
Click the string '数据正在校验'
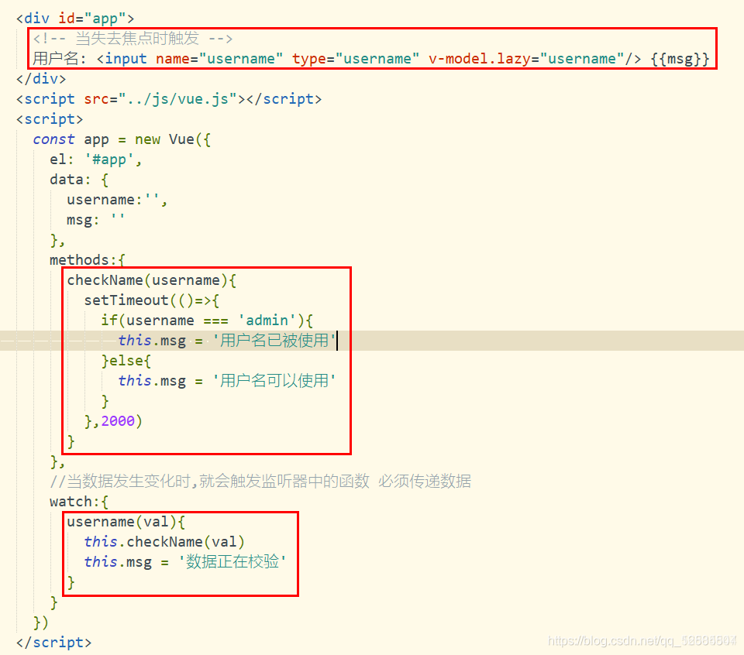[232, 561]
